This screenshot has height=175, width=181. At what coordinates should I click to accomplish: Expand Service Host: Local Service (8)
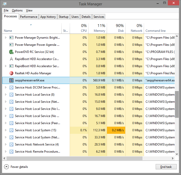pos(6,95)
